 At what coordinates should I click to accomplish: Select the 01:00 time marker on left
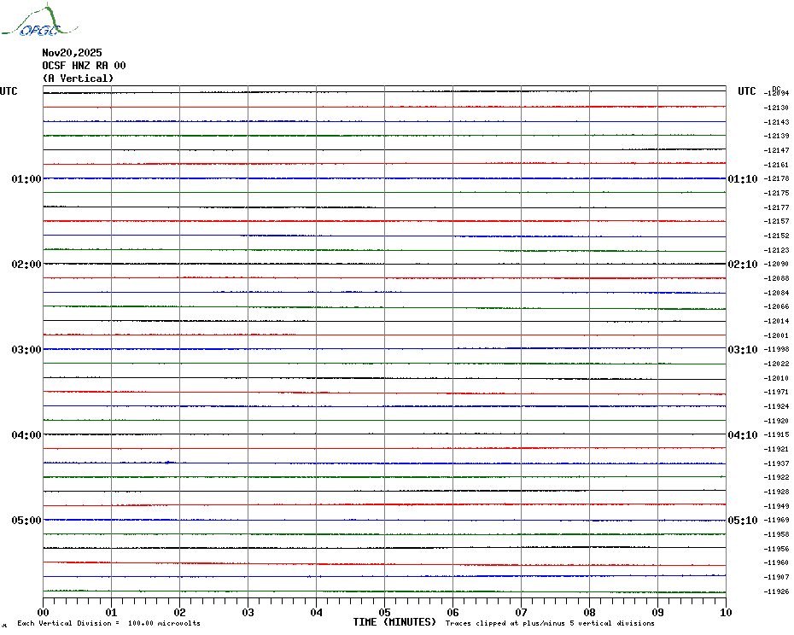(26, 179)
